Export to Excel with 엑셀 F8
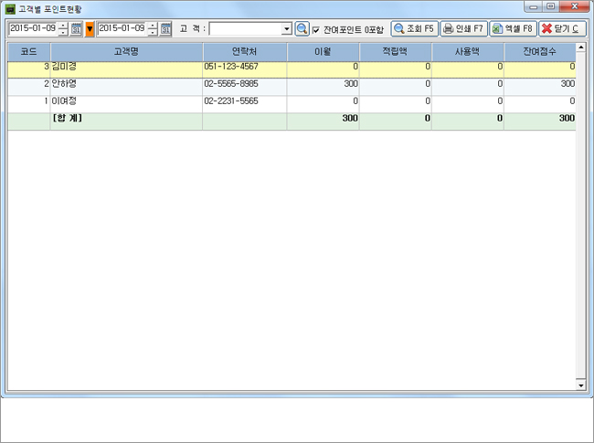594x443 pixels. click(x=512, y=29)
